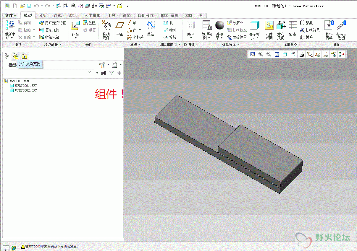The image size is (357, 251).
Task: Open the 族表 (Family Table) tool
Action: click(x=293, y=29)
